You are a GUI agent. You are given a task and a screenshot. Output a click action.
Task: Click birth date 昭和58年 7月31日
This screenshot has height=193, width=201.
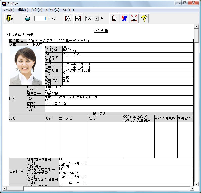[x=76, y=70]
